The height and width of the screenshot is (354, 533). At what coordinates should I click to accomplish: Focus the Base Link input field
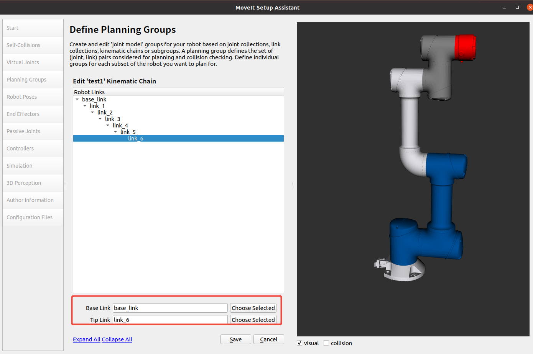(170, 308)
